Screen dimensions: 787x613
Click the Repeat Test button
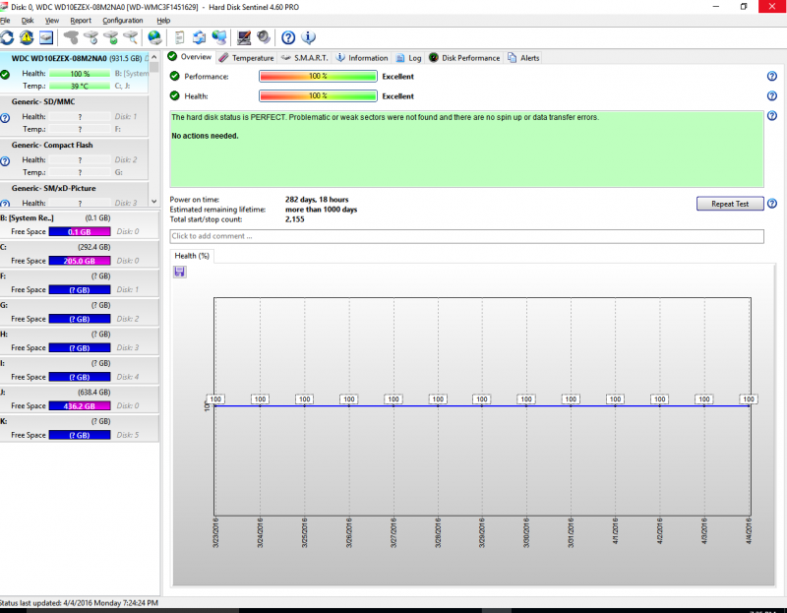[730, 204]
